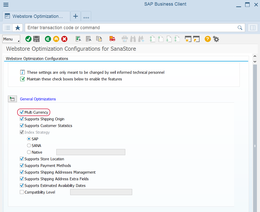The height and width of the screenshot is (212, 260).
Task: Click the orange Exit up-arrow icon
Action: coord(56,39)
